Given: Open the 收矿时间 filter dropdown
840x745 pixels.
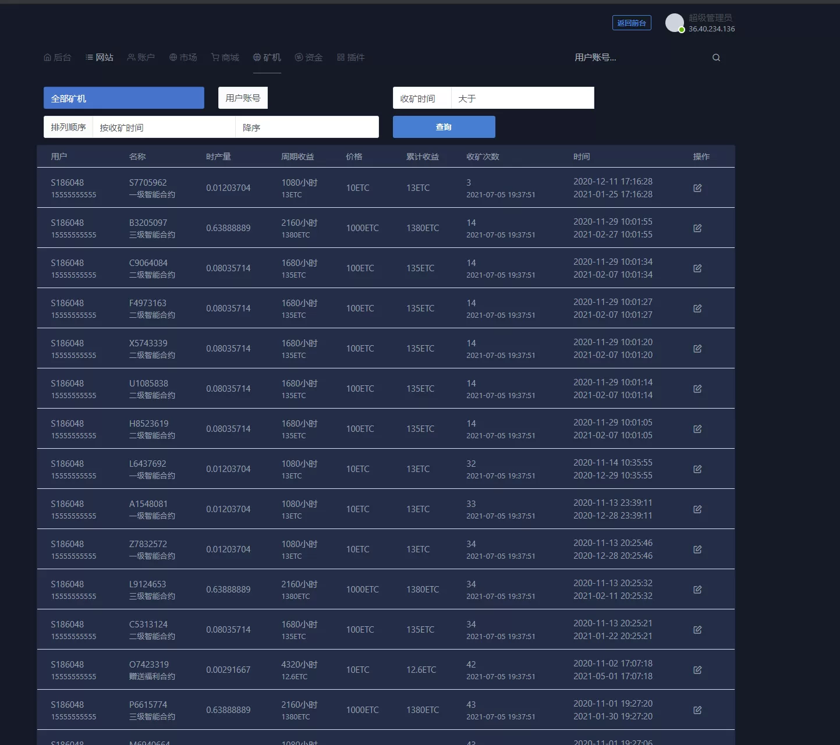Looking at the screenshot, I should tap(422, 98).
